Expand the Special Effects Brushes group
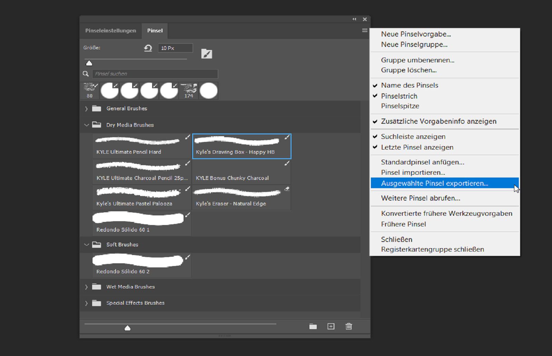The height and width of the screenshot is (356, 552). (86, 303)
